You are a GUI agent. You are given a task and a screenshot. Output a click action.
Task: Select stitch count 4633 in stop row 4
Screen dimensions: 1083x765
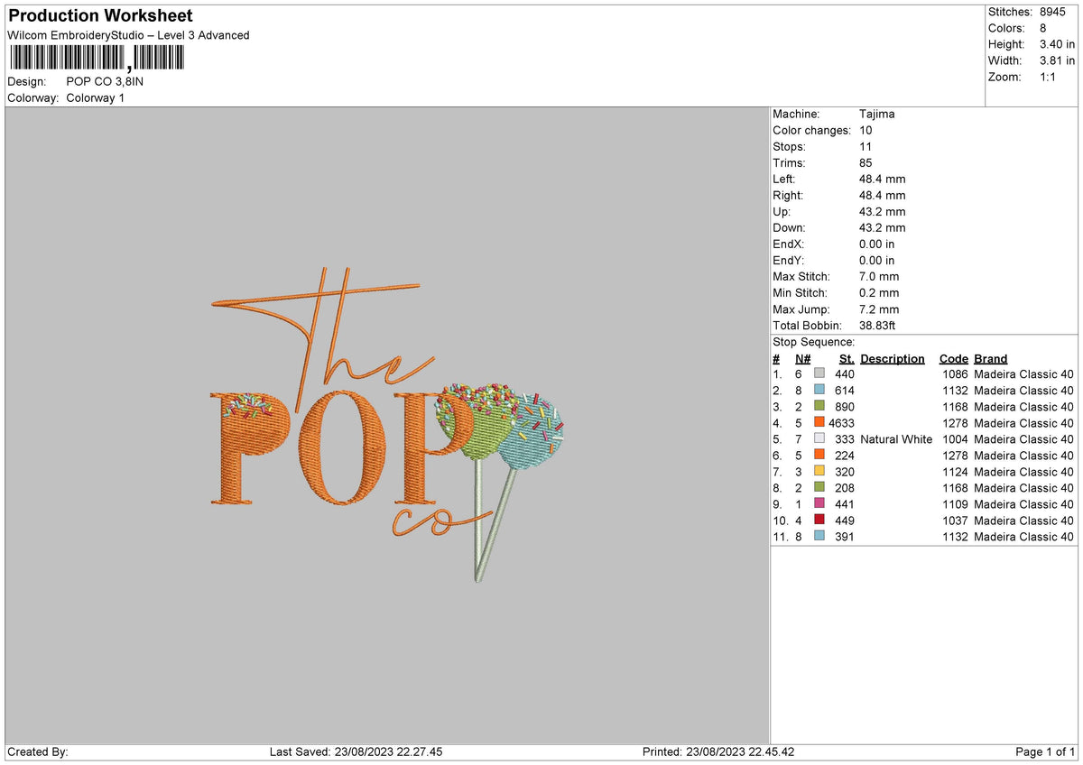pos(842,423)
